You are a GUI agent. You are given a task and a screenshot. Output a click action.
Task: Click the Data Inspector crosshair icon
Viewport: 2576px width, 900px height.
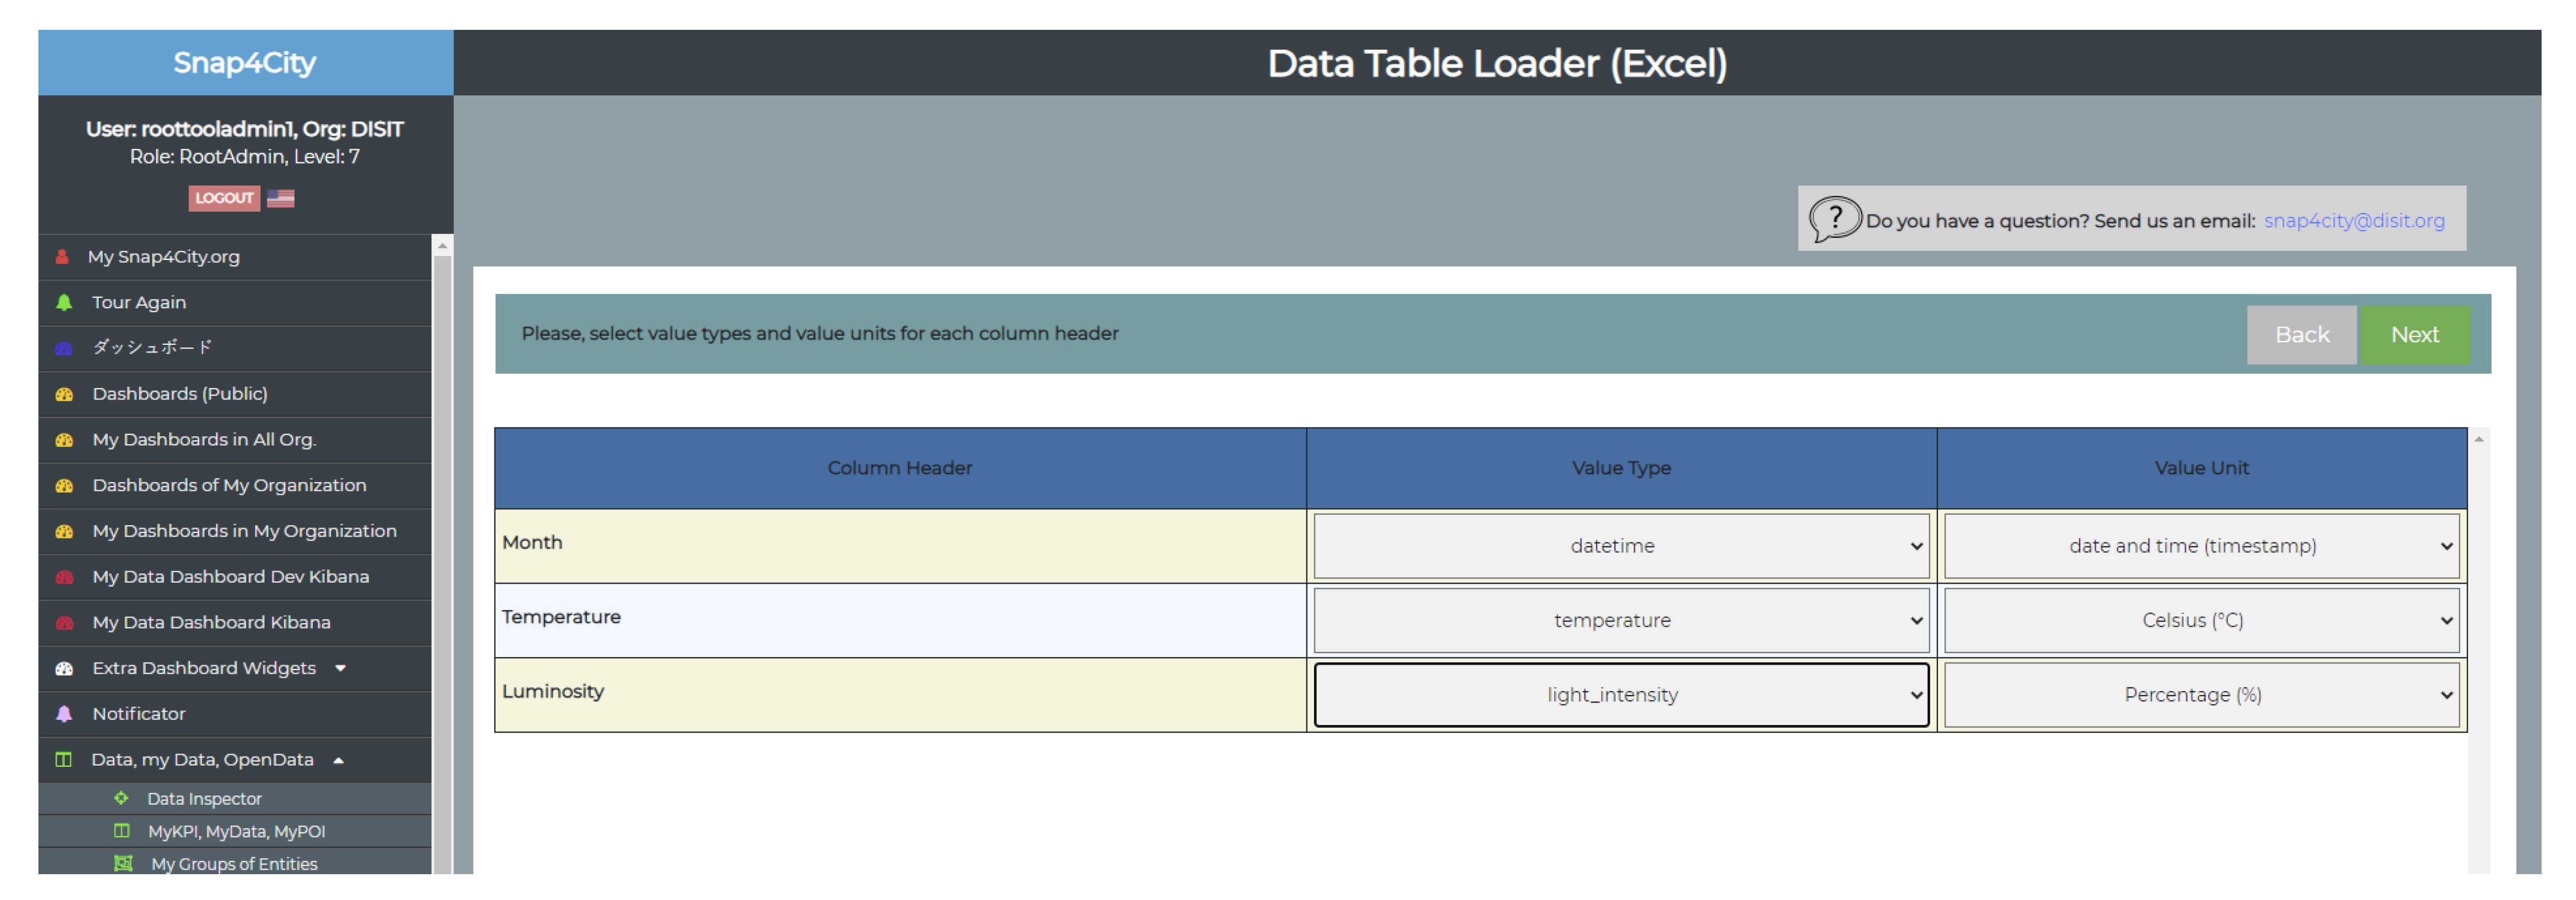121,798
